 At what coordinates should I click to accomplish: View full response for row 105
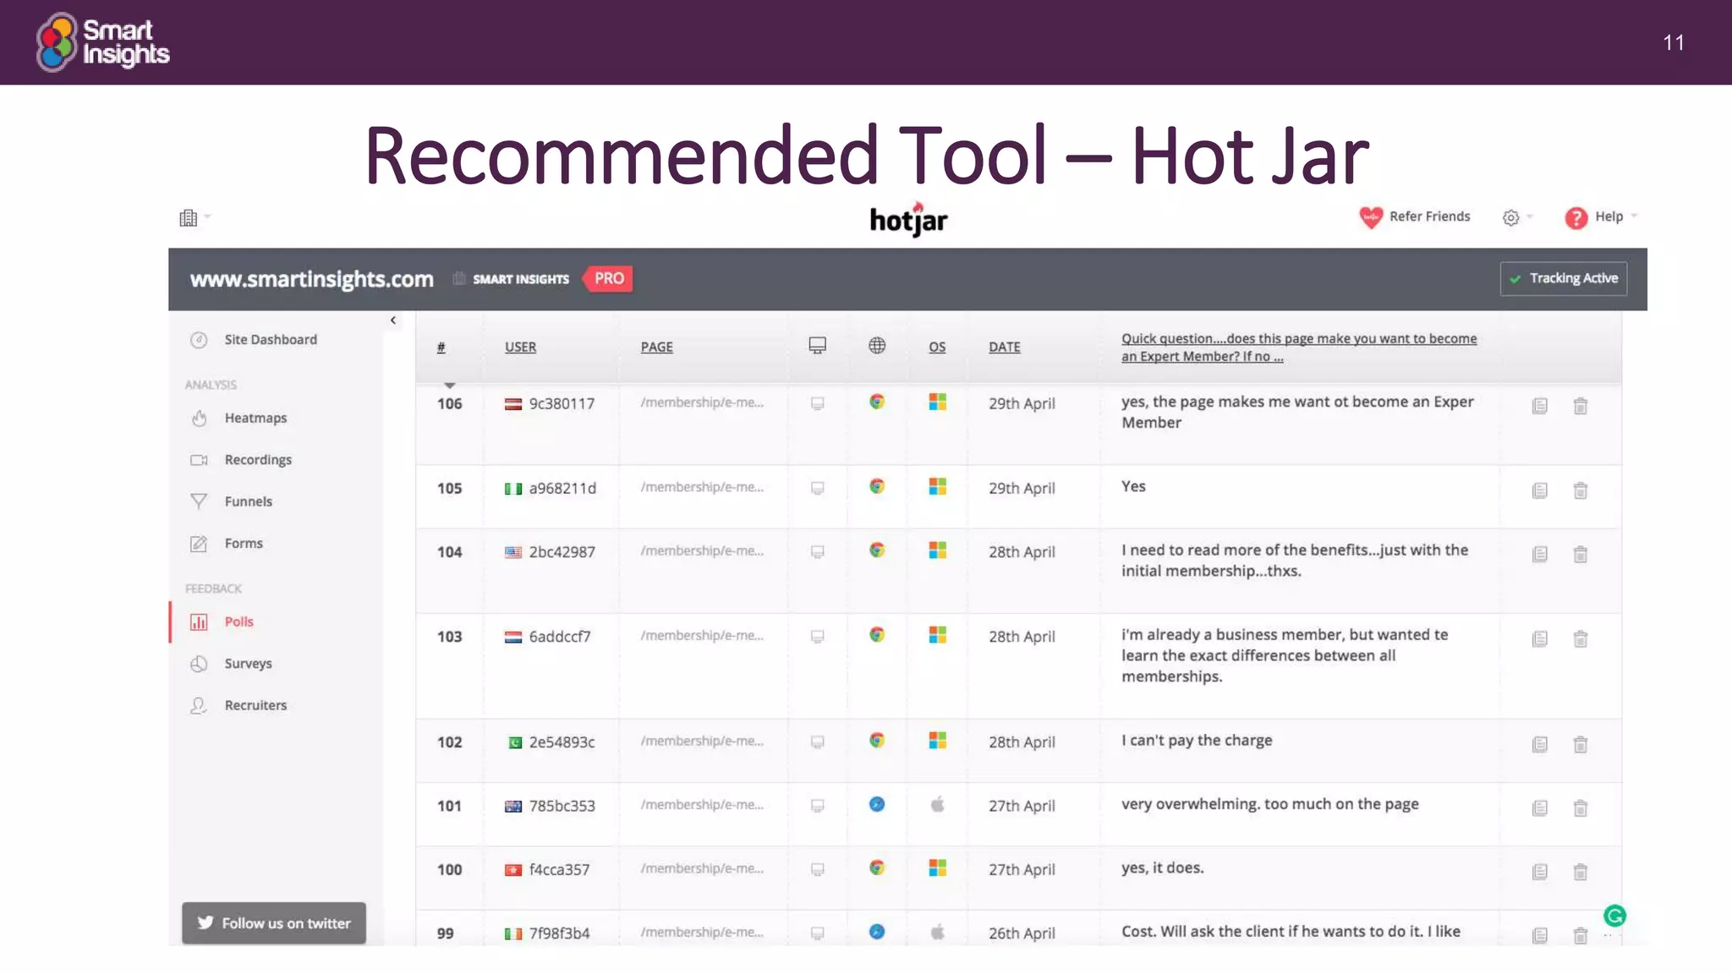1540,491
